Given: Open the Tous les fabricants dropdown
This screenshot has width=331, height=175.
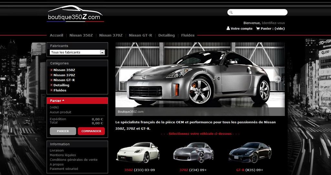Looking at the screenshot, I should click(x=77, y=52).
